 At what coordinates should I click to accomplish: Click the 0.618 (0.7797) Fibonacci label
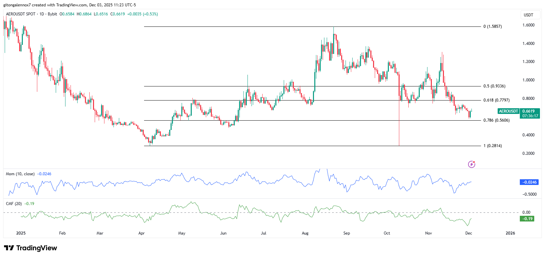coord(496,100)
